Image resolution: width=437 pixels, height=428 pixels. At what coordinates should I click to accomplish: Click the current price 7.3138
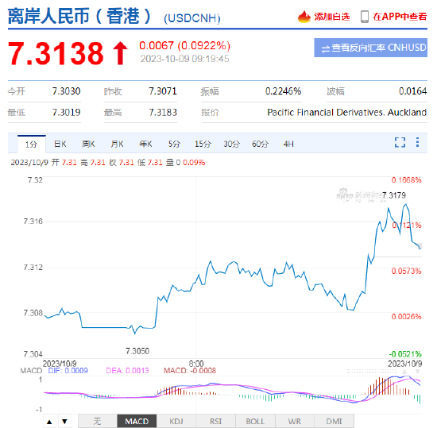coord(56,53)
